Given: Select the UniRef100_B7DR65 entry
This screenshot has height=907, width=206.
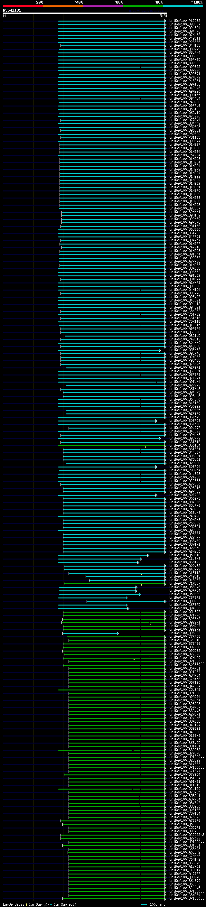Looking at the screenshot, I should pos(184,792).
